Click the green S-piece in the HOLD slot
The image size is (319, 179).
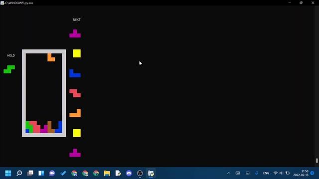(x=9, y=69)
